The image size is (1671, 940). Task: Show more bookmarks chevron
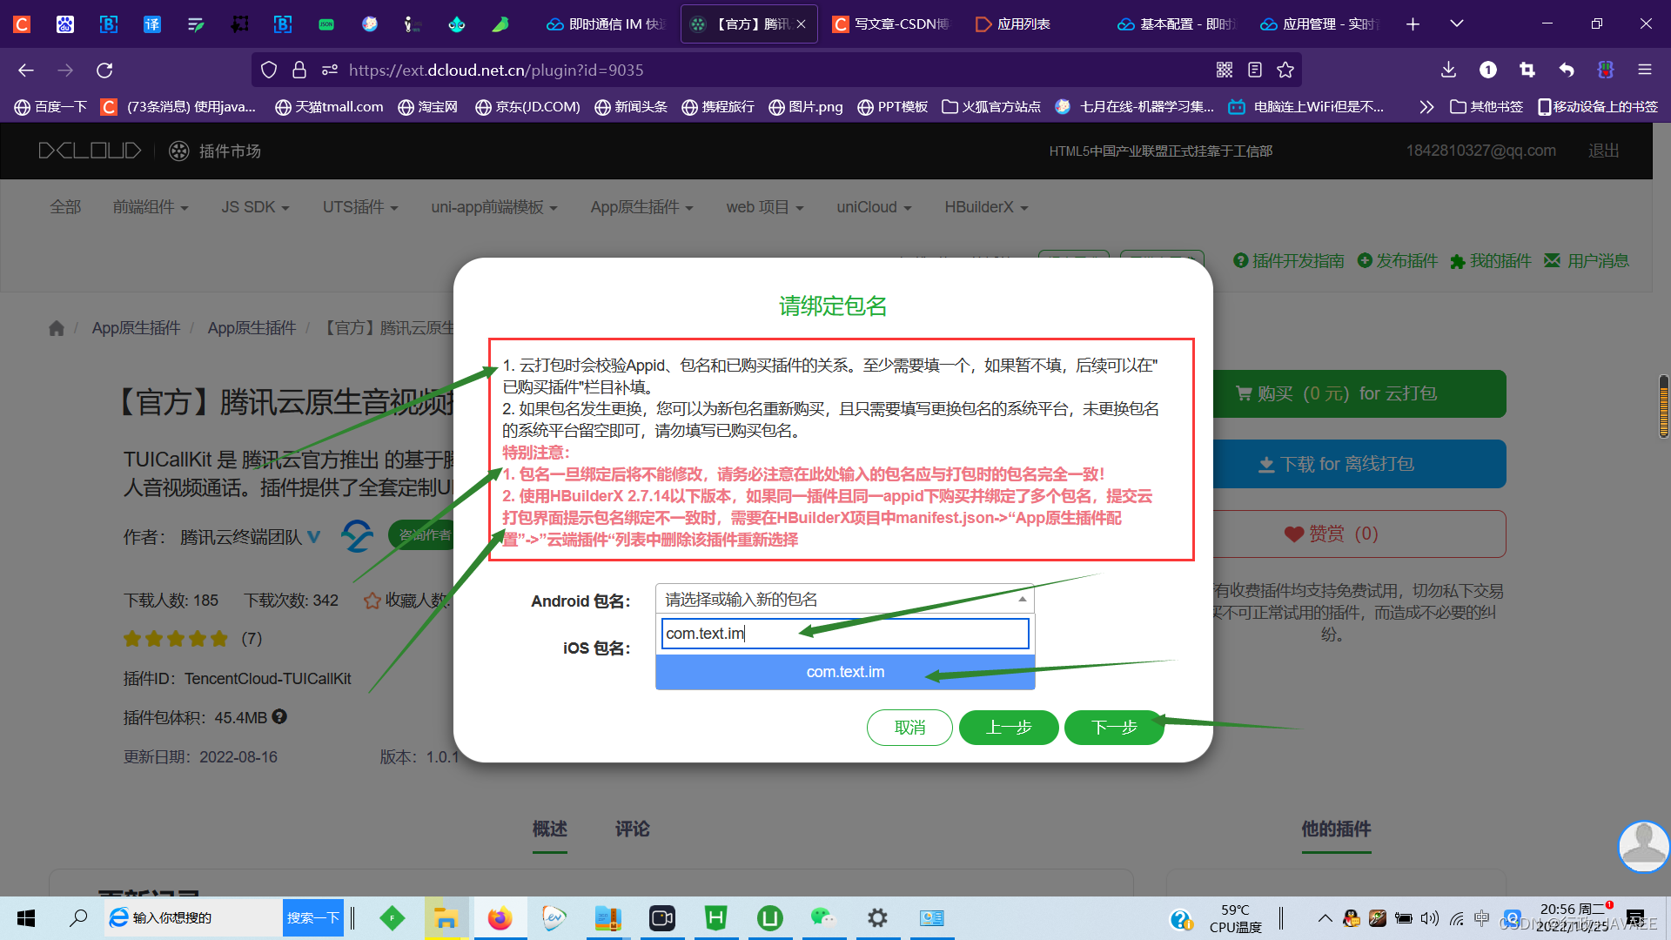(1426, 106)
